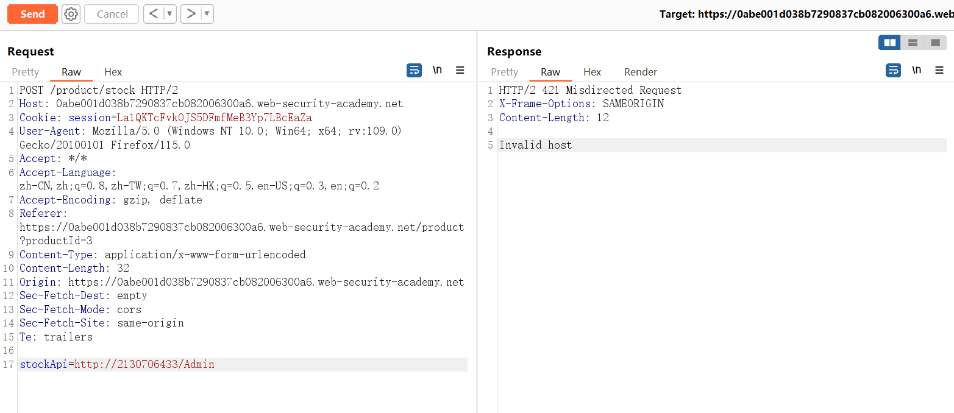Toggle word wrap icon in Request panel
Screen dimensions: 954x413
[414, 70]
